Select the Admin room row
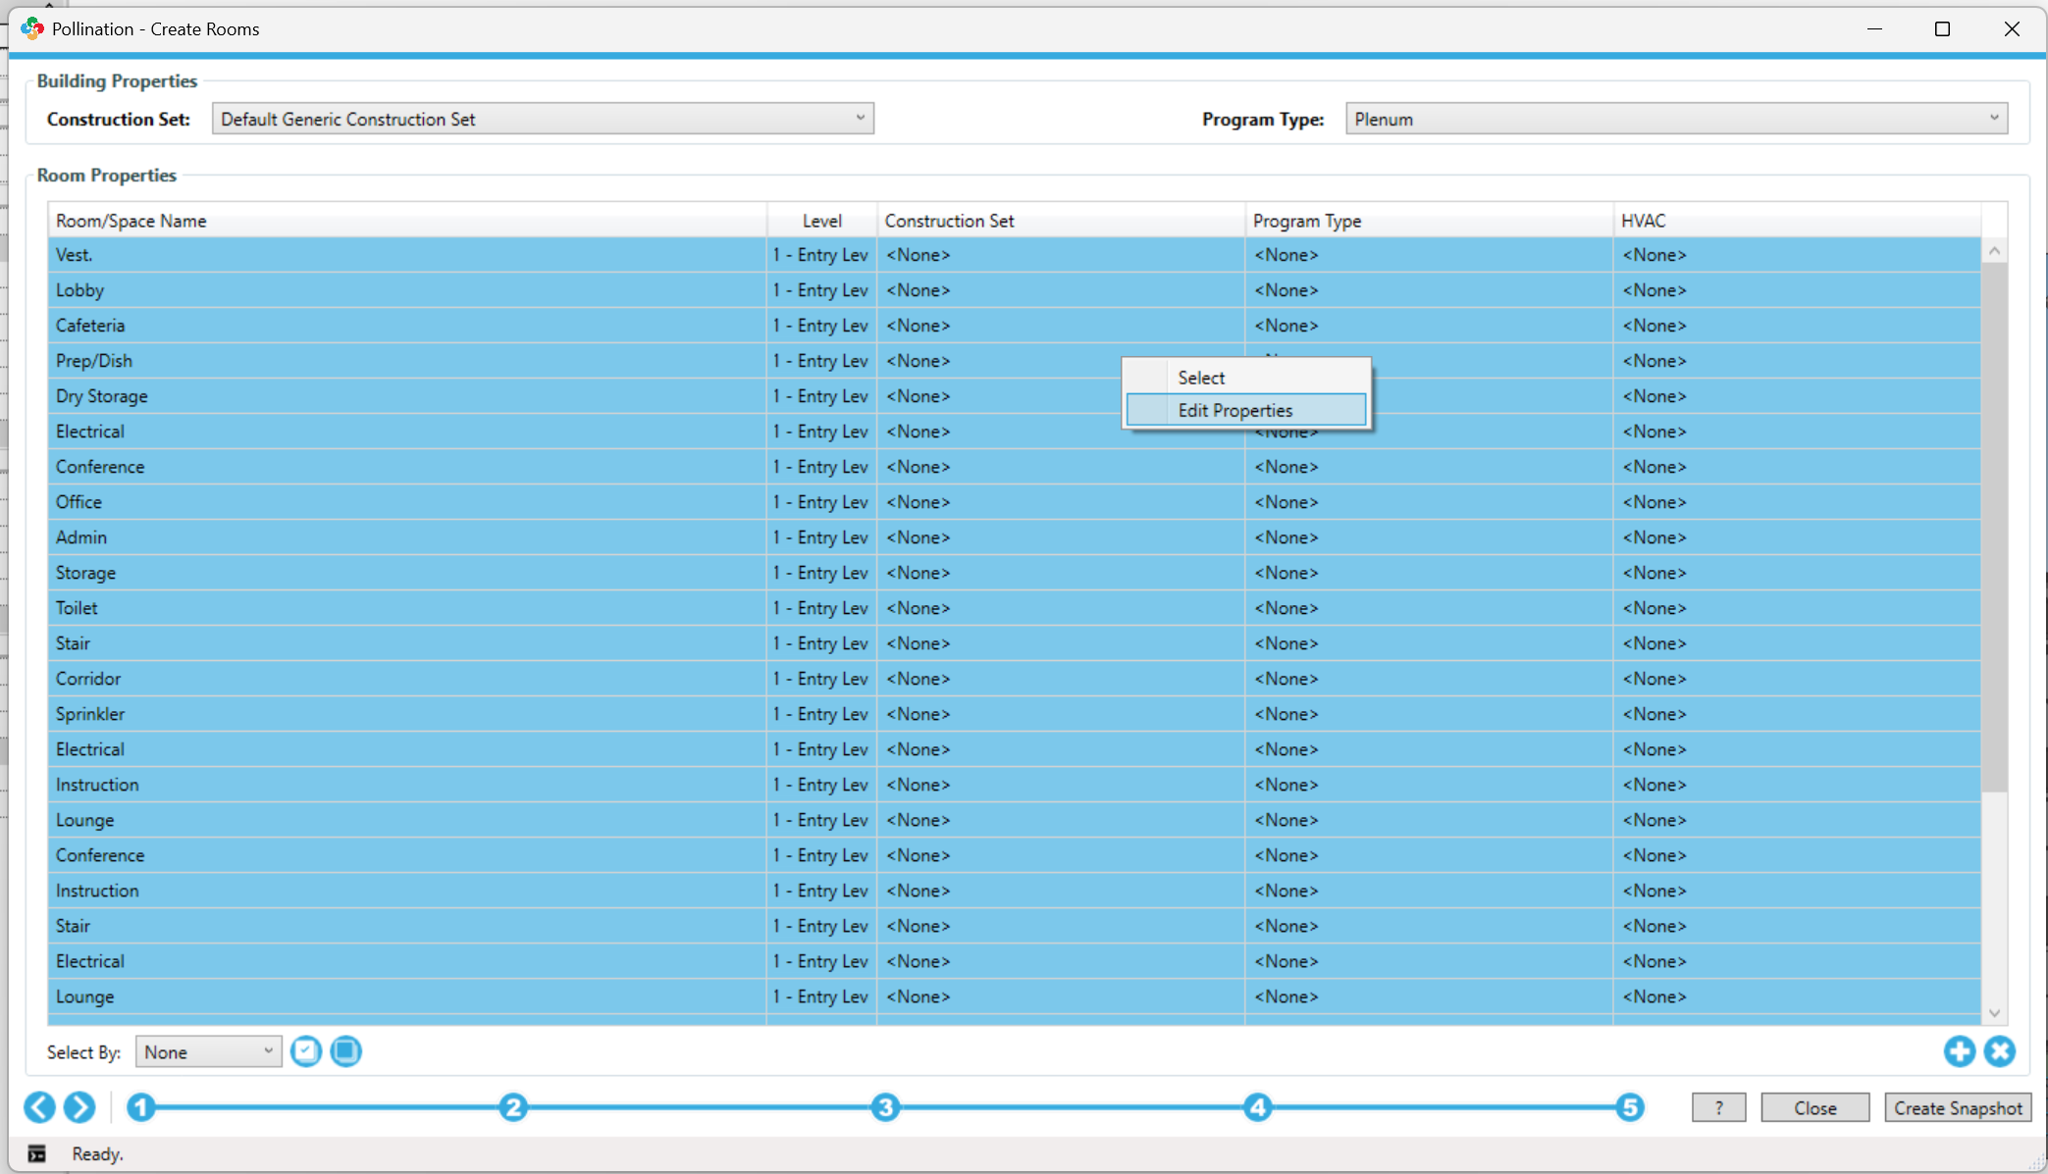 pos(1015,537)
